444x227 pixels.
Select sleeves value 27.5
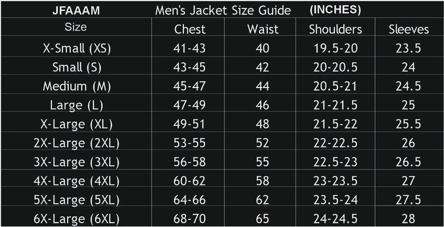[408, 200]
